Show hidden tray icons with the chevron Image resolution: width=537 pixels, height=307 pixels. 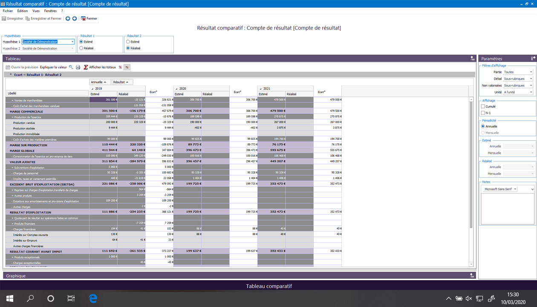click(x=448, y=298)
